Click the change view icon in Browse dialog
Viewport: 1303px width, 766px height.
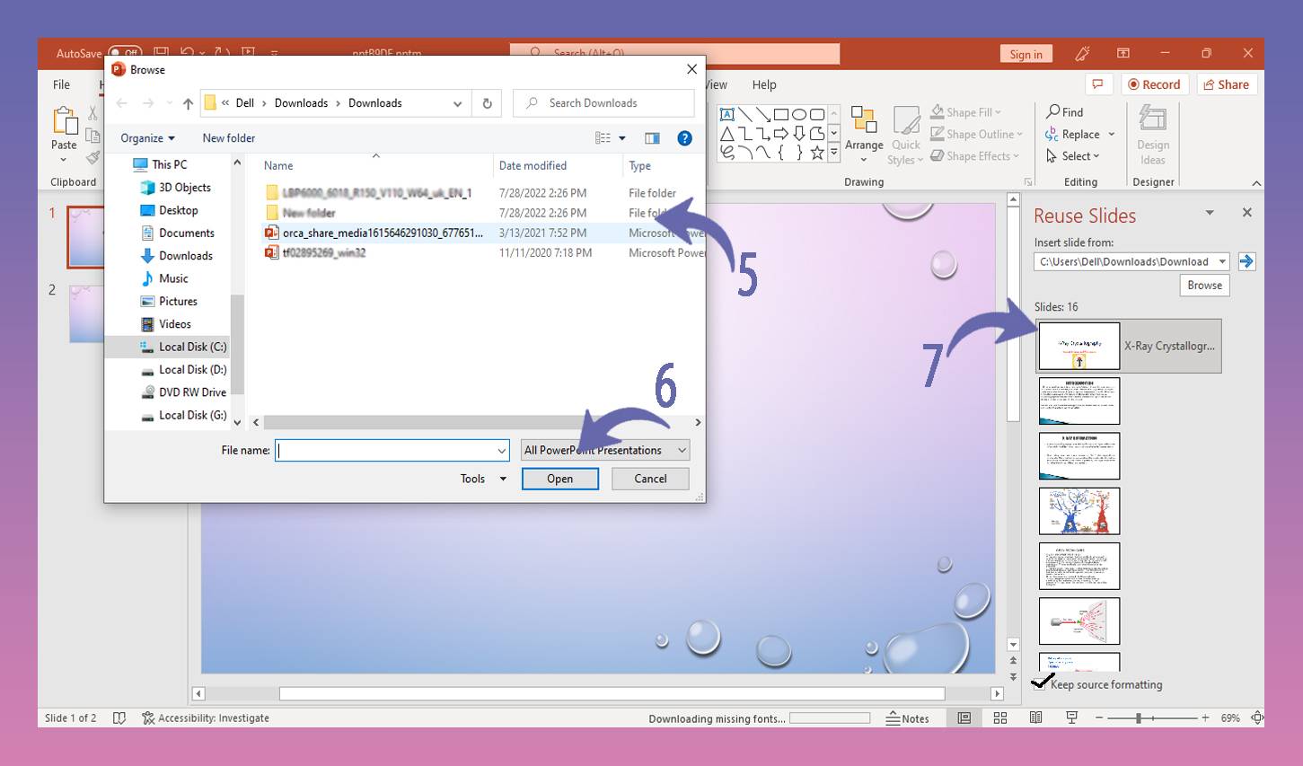[x=603, y=138]
